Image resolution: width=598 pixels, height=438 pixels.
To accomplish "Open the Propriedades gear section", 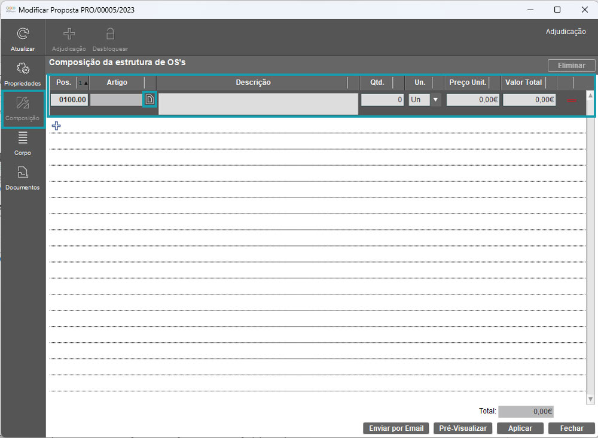I will 23,69.
